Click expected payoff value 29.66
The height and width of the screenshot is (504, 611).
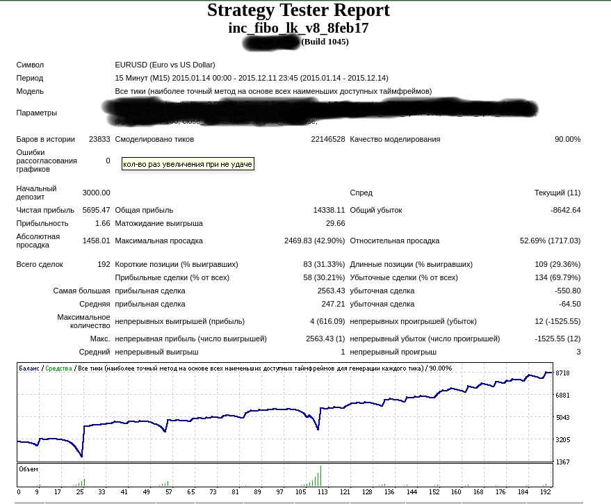point(336,223)
